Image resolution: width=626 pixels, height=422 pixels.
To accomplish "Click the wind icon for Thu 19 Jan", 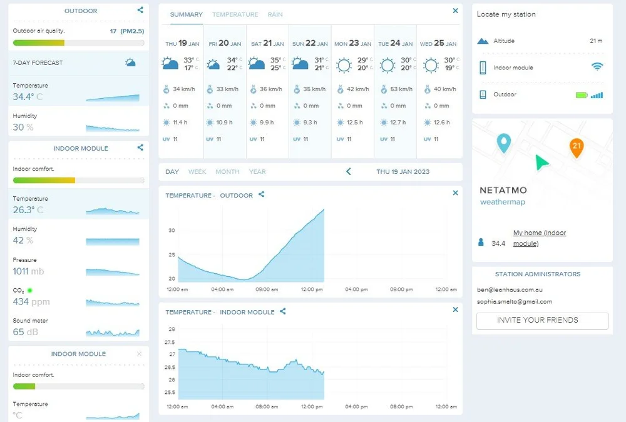I will (x=167, y=89).
